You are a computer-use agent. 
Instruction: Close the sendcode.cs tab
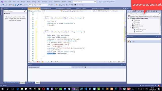pos(39,9)
